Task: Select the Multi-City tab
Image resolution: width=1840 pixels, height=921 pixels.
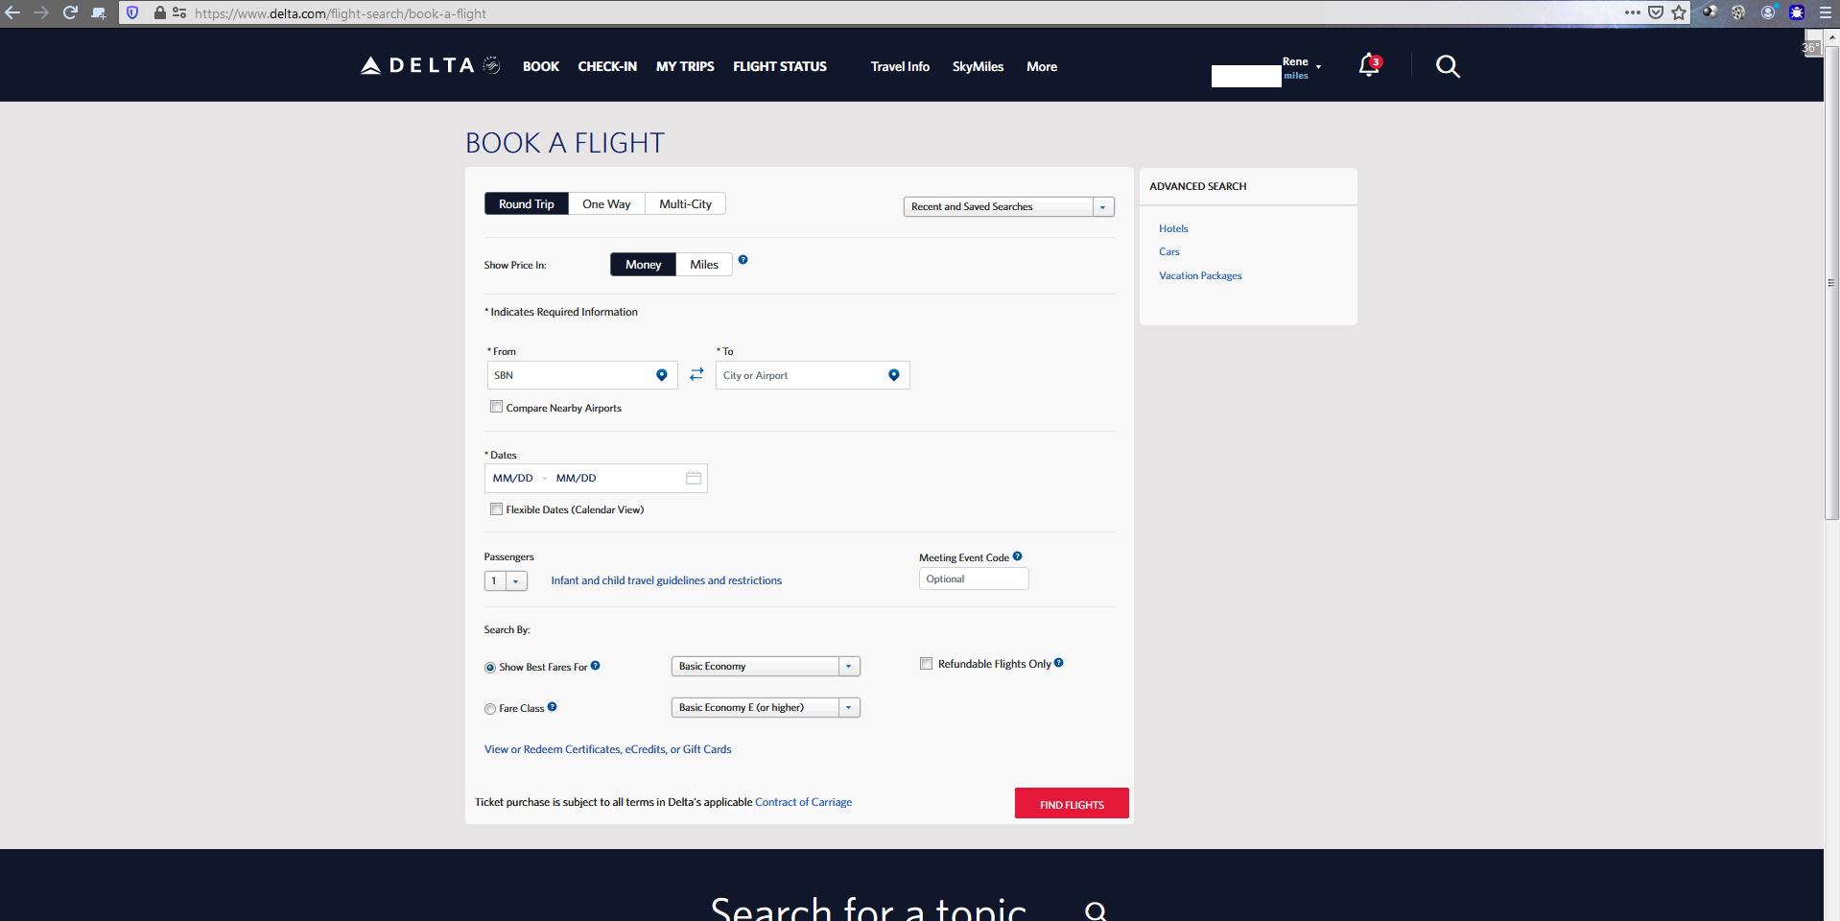Action: tap(685, 203)
